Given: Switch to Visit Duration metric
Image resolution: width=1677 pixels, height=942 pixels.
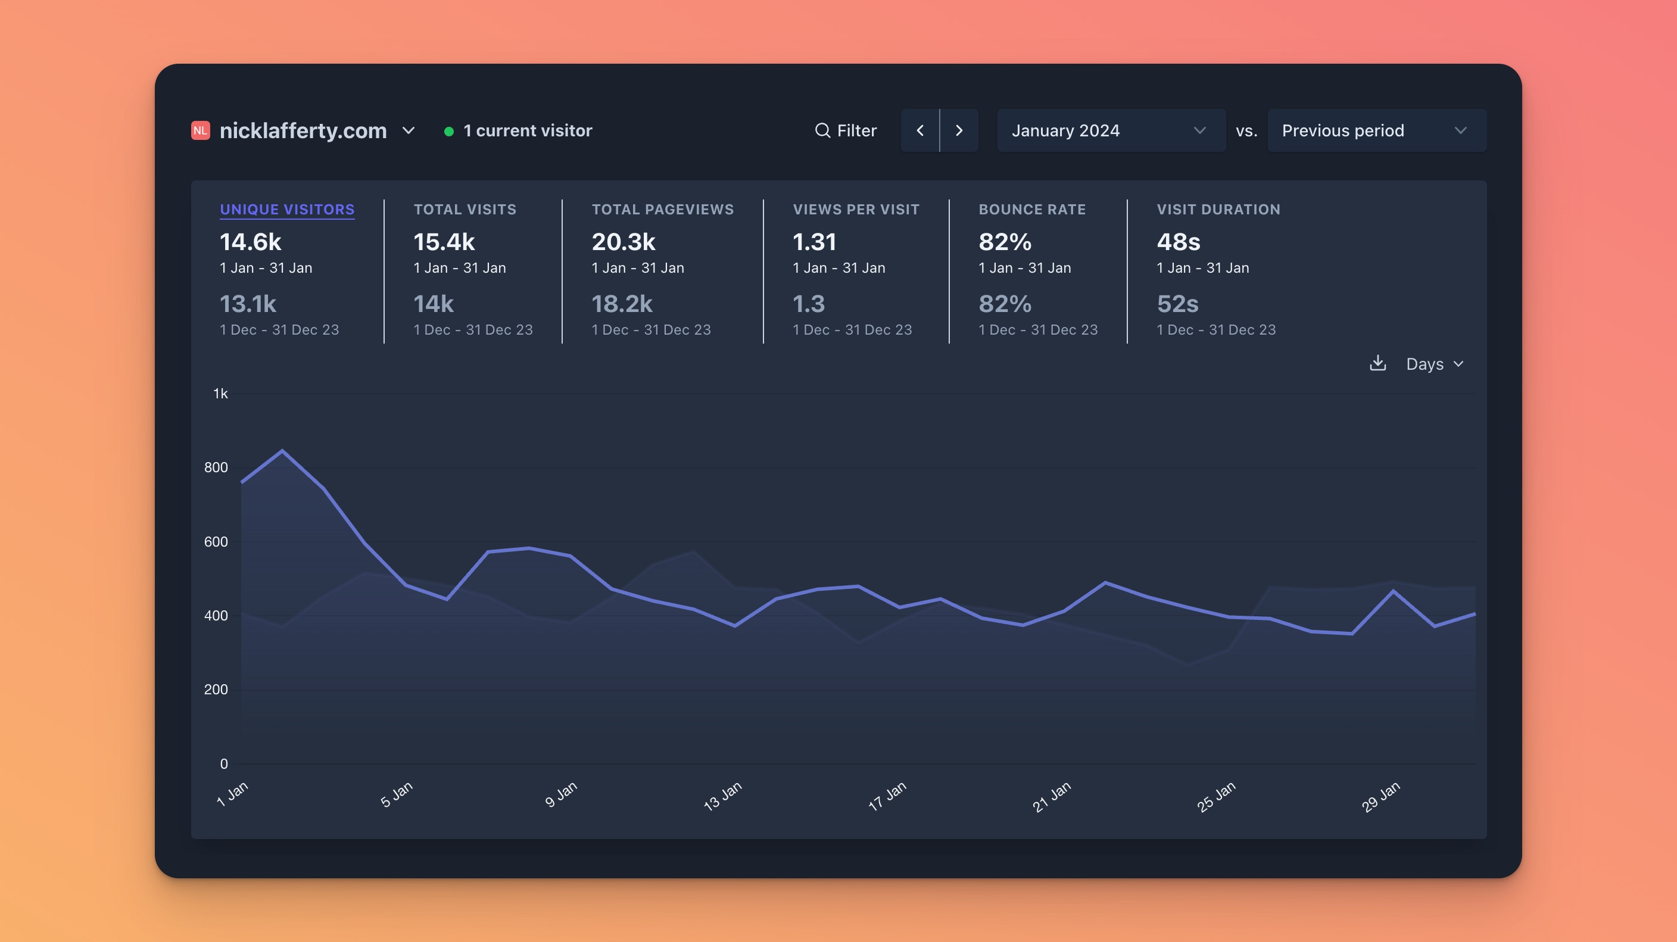Looking at the screenshot, I should coord(1218,209).
